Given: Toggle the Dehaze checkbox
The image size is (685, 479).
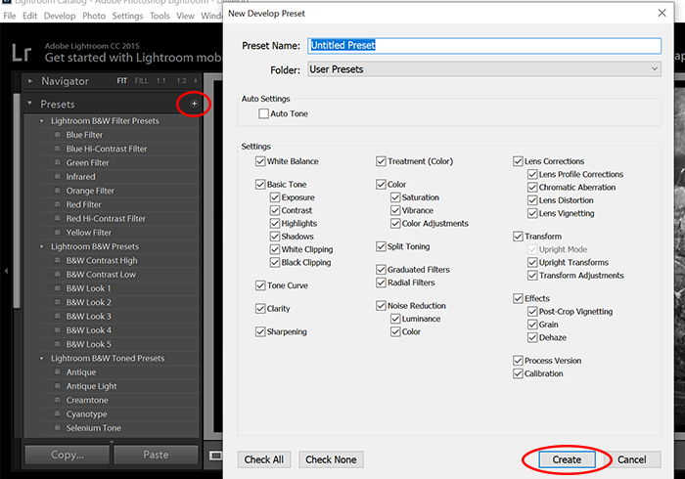Looking at the screenshot, I should 532,337.
